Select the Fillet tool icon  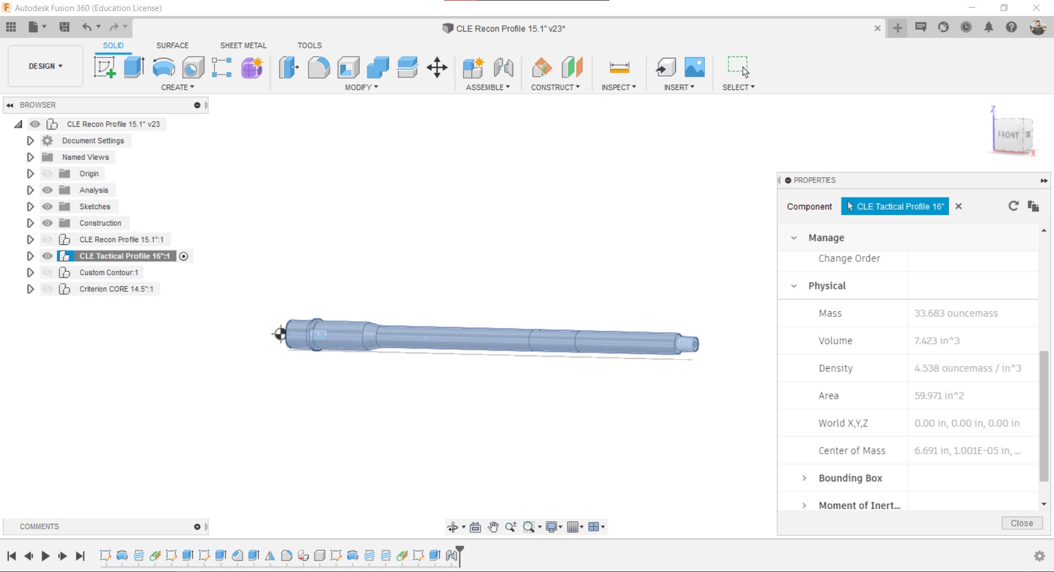click(318, 68)
